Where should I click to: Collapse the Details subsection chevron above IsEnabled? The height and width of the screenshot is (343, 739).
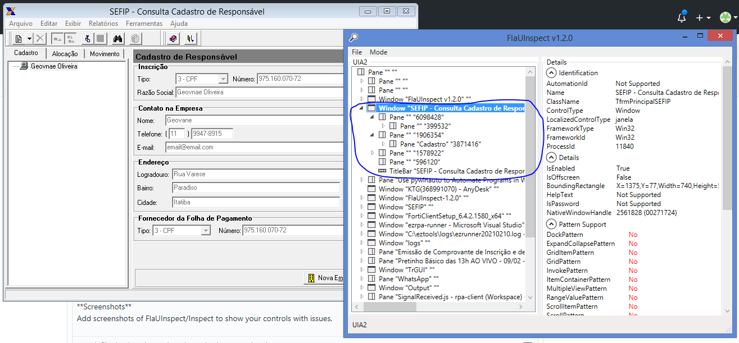coord(551,158)
